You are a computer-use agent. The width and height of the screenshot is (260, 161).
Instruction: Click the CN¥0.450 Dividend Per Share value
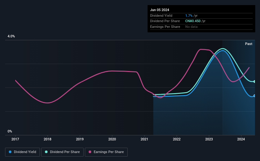[x=193, y=21]
